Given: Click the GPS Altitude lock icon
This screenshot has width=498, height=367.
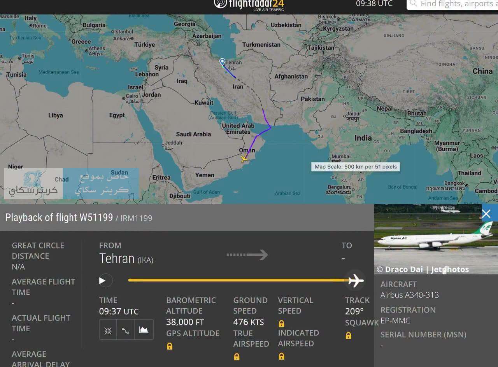Looking at the screenshot, I should coord(170,346).
